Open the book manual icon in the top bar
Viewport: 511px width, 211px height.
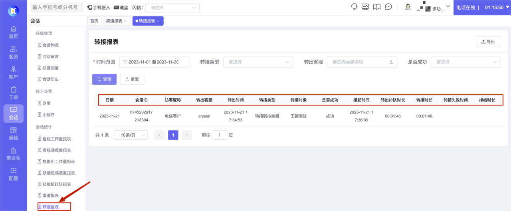pyautogui.click(x=377, y=7)
